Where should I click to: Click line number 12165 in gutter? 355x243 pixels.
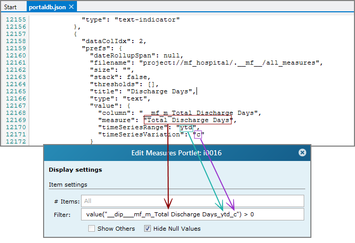16,91
